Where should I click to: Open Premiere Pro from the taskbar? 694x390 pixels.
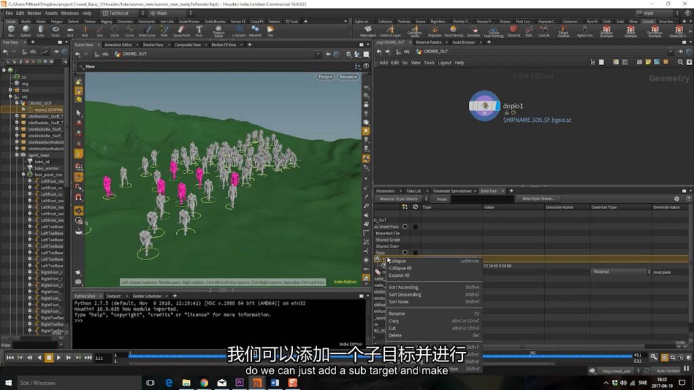point(239,383)
